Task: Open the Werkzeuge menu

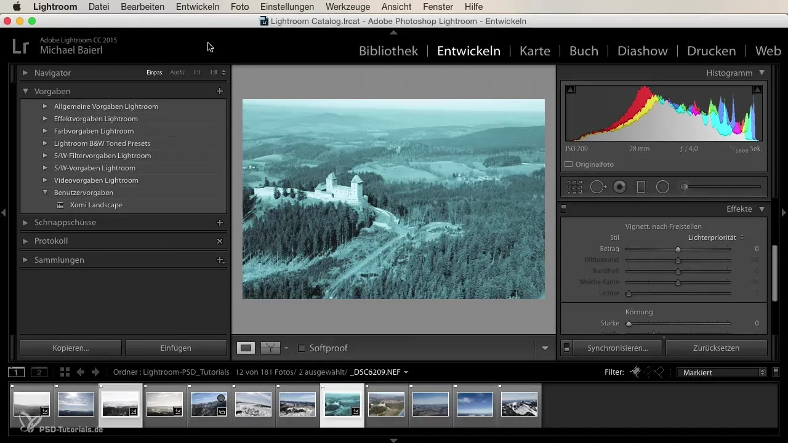Action: tap(348, 7)
